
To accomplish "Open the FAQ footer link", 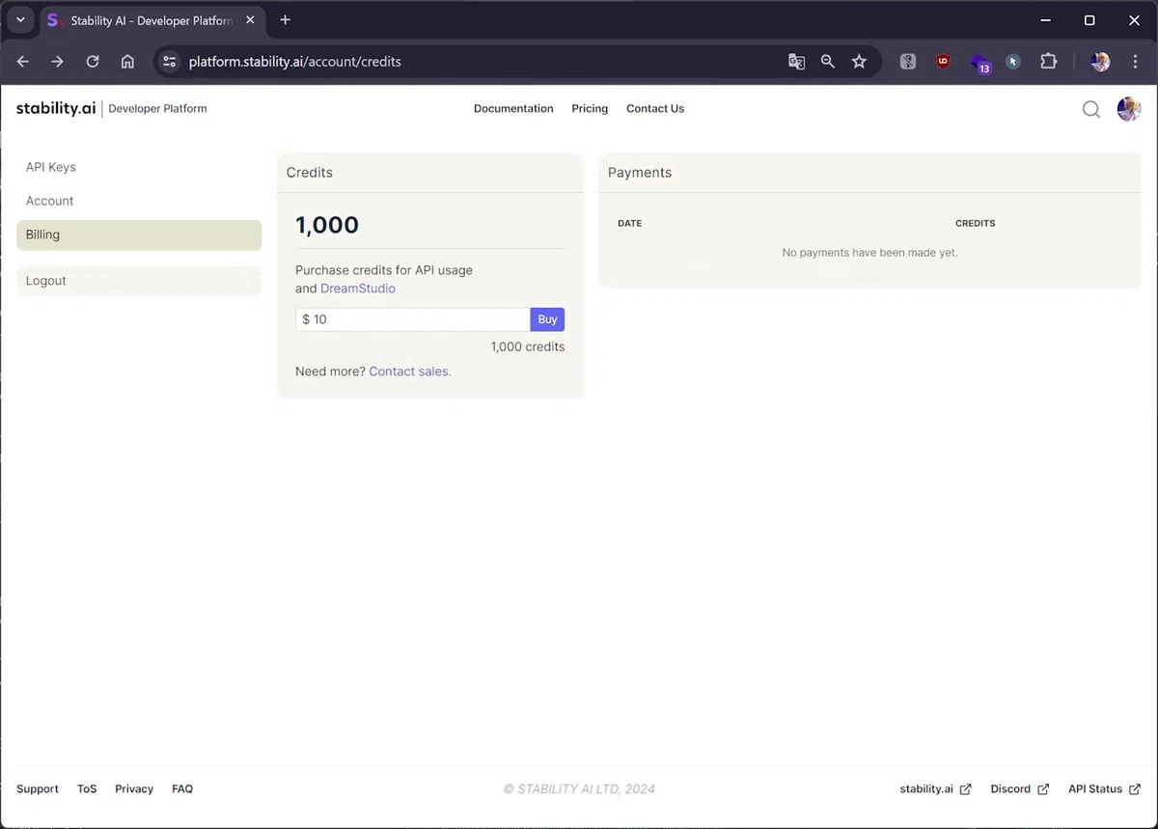I will [x=182, y=788].
